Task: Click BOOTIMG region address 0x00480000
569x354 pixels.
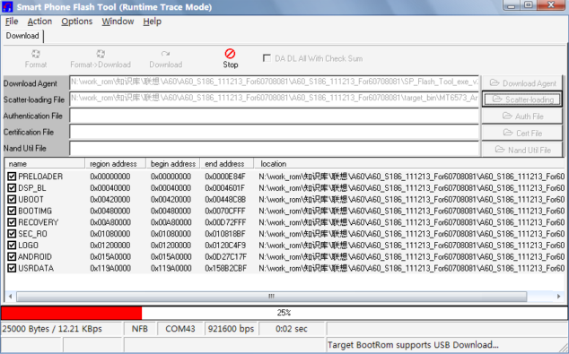Action: click(x=110, y=211)
